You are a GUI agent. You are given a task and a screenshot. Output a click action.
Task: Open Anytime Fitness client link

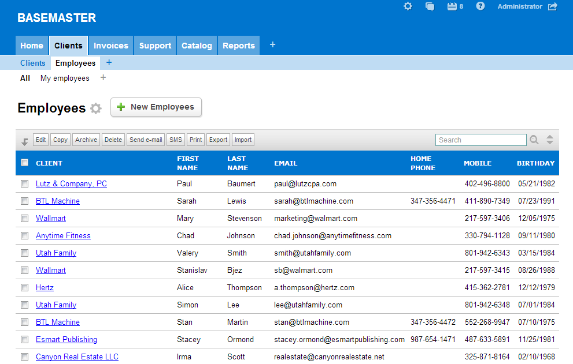(x=63, y=235)
